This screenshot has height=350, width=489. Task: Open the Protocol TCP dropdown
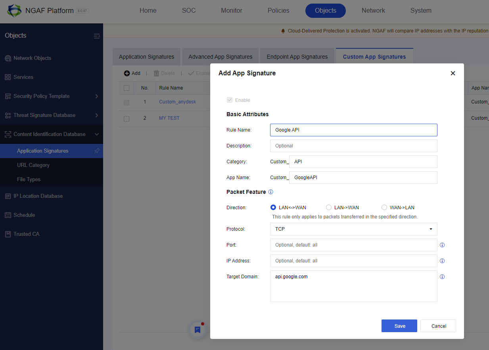[x=354, y=229]
